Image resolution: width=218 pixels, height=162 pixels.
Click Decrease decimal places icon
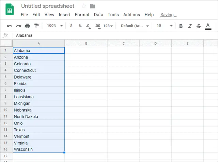point(89,26)
